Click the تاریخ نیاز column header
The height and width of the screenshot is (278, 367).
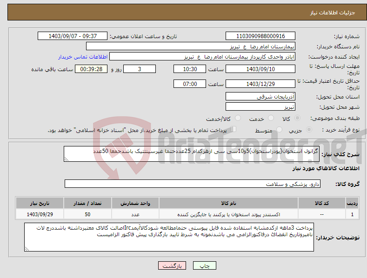click(x=40, y=203)
